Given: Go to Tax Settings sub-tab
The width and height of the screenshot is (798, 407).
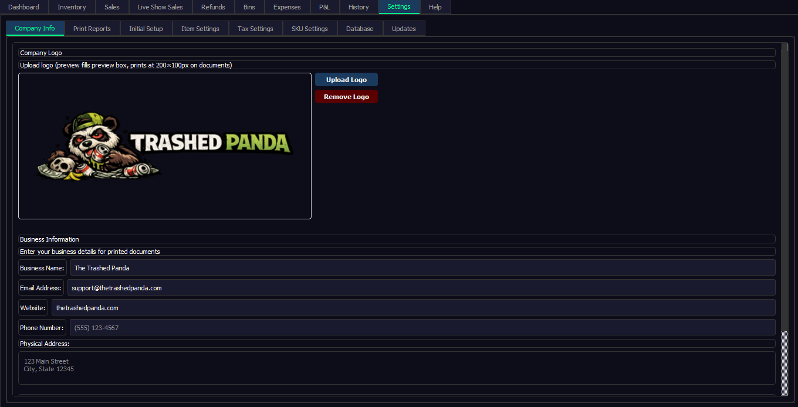Looking at the screenshot, I should tap(255, 29).
